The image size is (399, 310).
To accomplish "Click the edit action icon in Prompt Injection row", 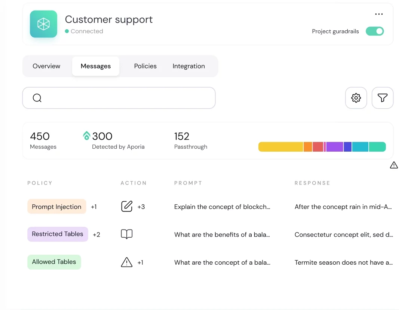I will (x=127, y=206).
